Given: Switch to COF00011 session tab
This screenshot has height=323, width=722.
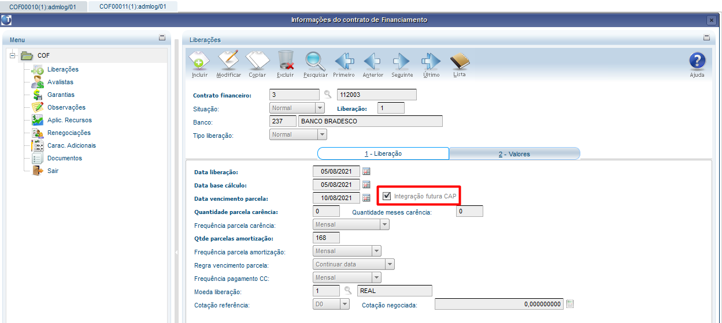Looking at the screenshot, I should (x=132, y=6).
